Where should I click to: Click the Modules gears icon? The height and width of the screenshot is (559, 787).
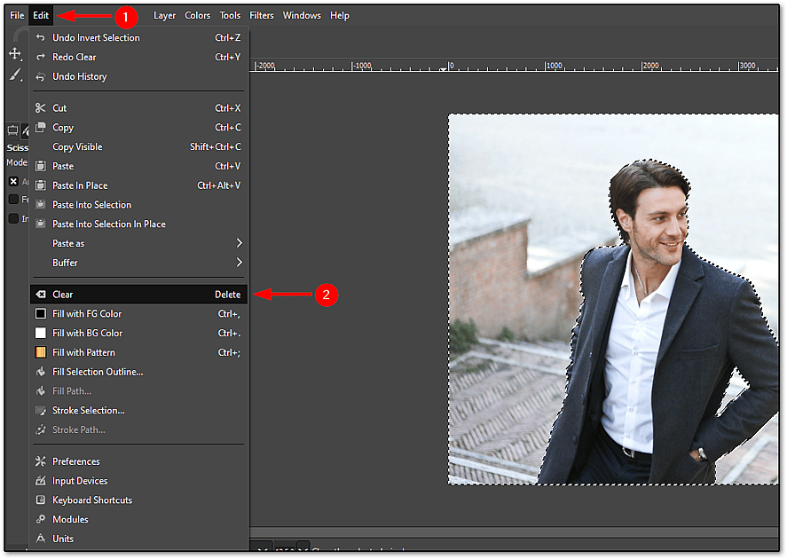41,519
